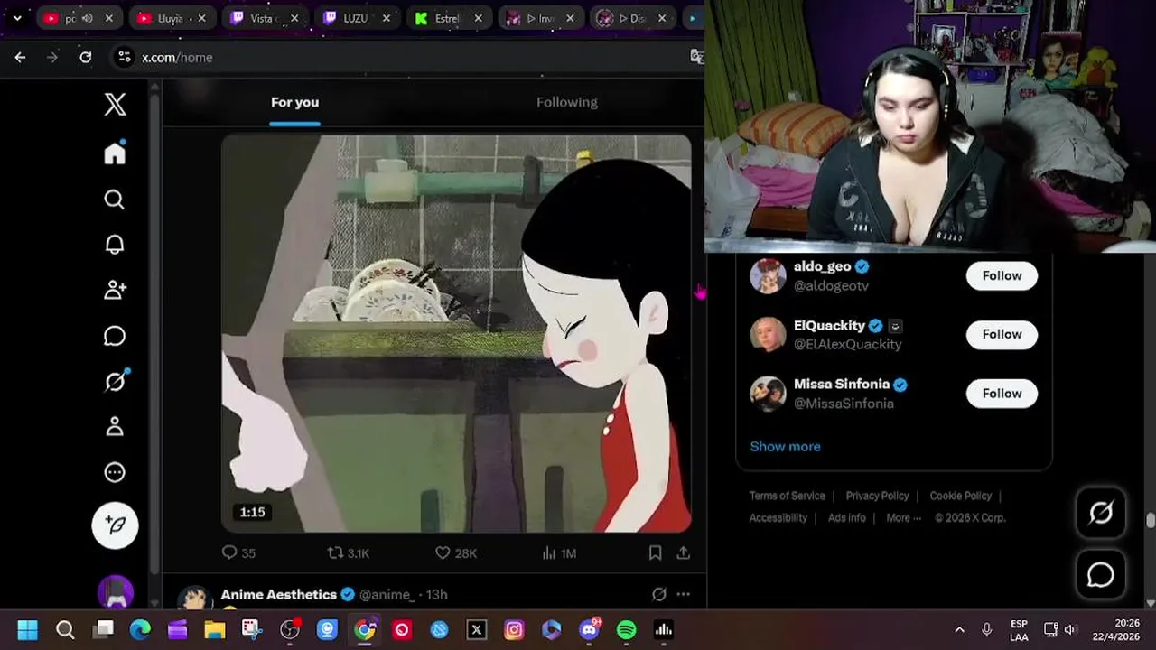The width and height of the screenshot is (1156, 650).
Task: Follow Missa Sinfonia
Action: pos(1002,394)
